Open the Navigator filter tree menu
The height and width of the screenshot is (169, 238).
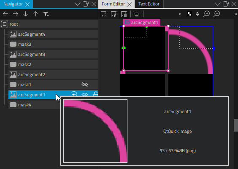pyautogui.click(x=46, y=14)
